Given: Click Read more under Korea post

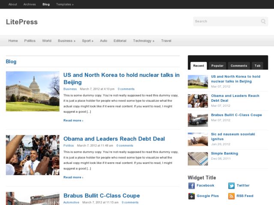Looking at the screenshot, I should 73,120.
